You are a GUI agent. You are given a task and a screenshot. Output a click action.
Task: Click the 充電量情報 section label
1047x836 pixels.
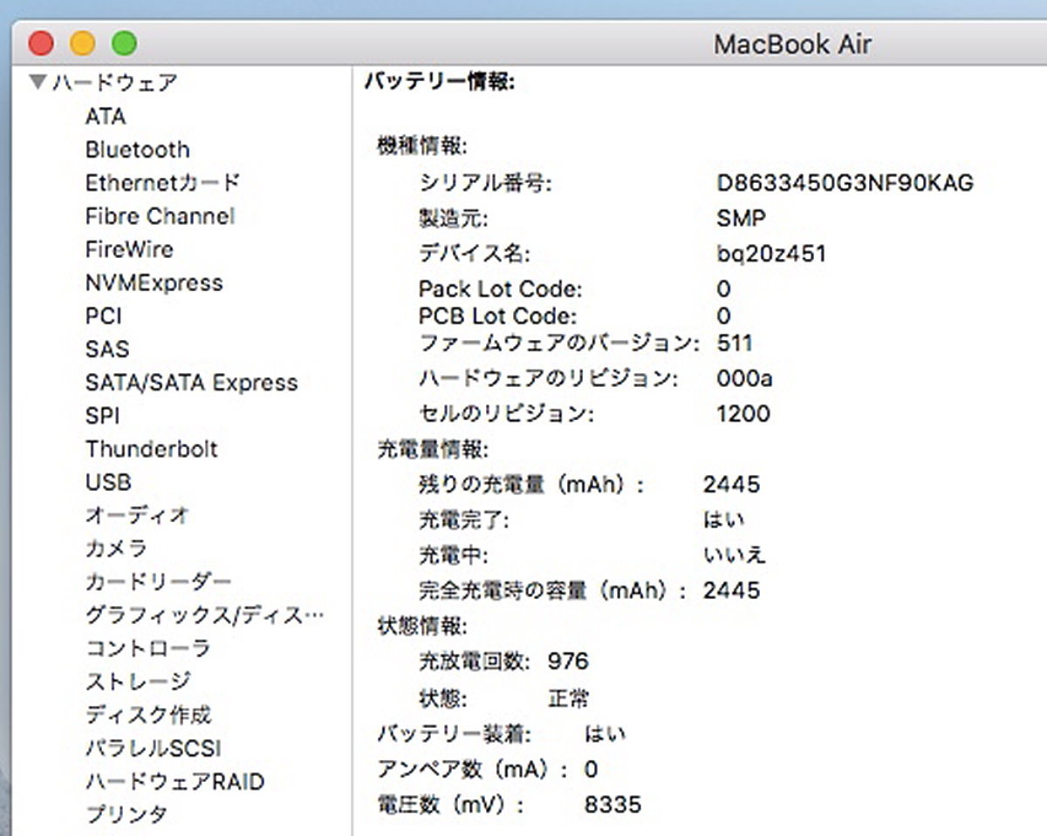coord(433,450)
